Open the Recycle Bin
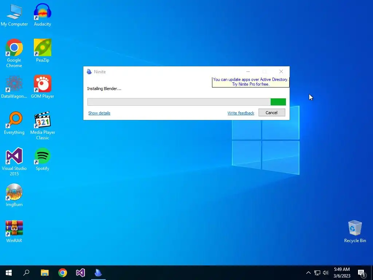 click(355, 232)
